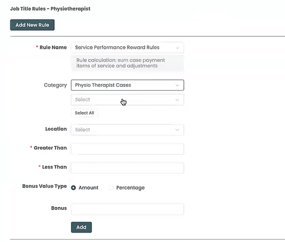Click the Add New Rule button
The image size is (285, 242).
32,25
